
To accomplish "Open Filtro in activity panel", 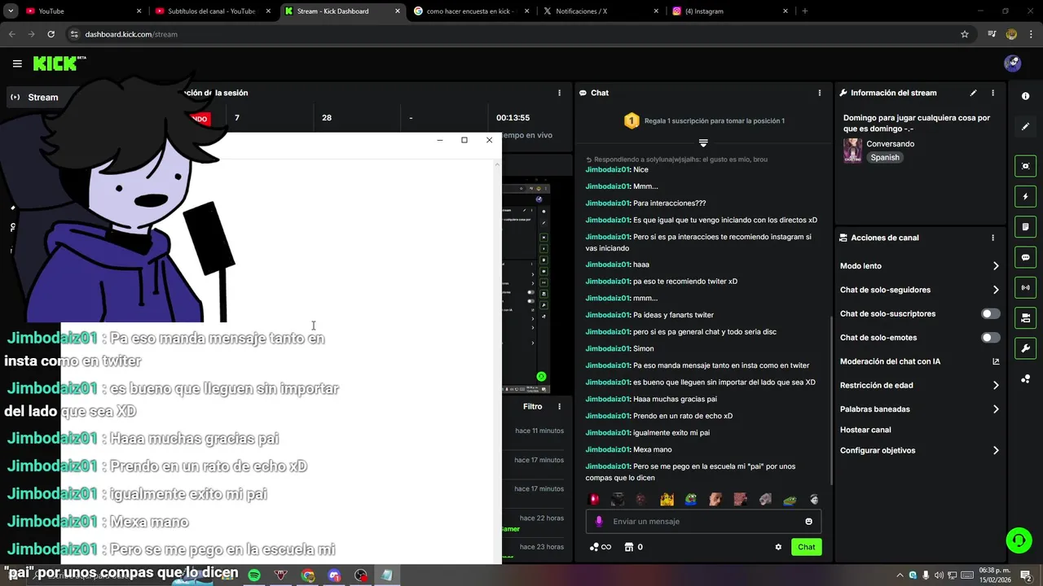I will coord(532,406).
